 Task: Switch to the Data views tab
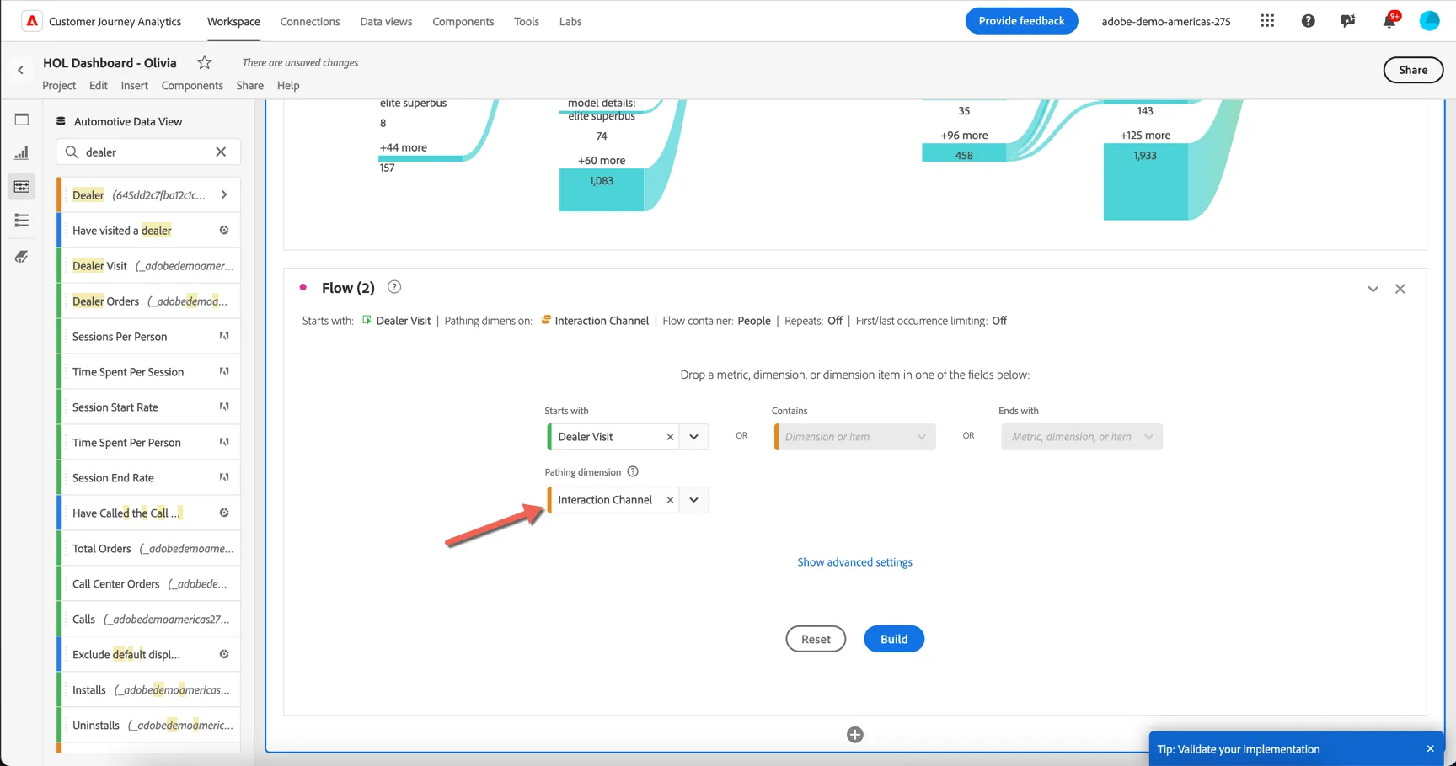point(386,21)
